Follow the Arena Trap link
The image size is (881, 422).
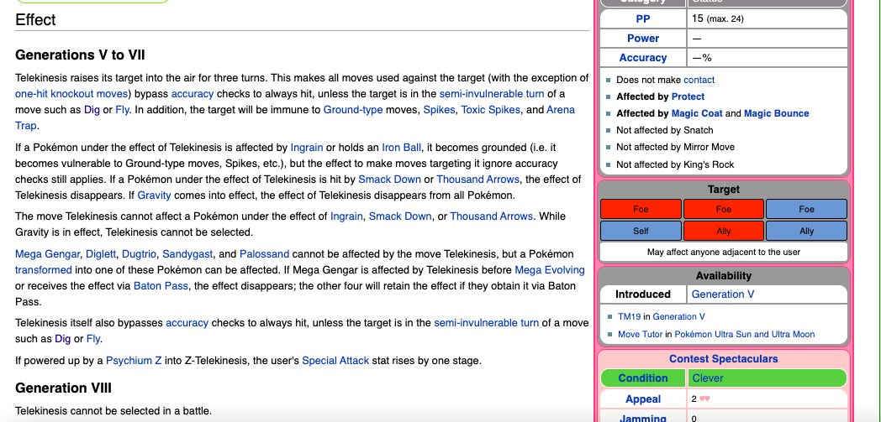(561, 110)
